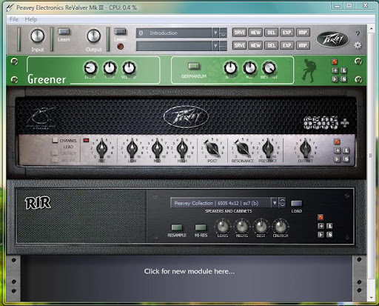Toggle the GERMANIUM switch on Greener pedal

point(194,66)
